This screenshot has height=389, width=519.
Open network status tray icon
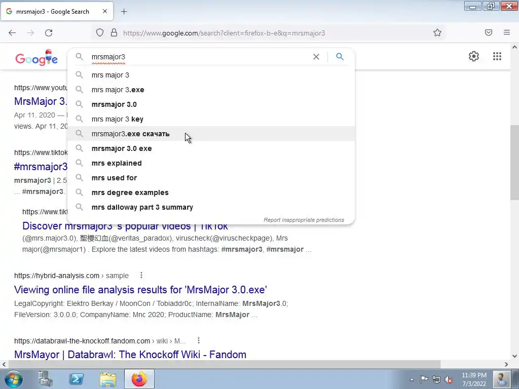(436, 379)
